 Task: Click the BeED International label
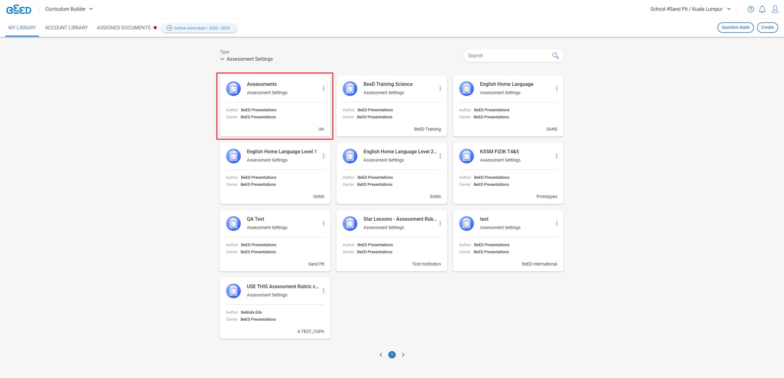point(540,264)
